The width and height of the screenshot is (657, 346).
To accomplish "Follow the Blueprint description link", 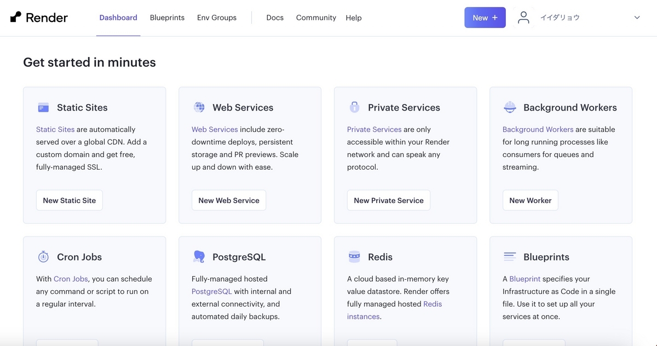I will [525, 279].
